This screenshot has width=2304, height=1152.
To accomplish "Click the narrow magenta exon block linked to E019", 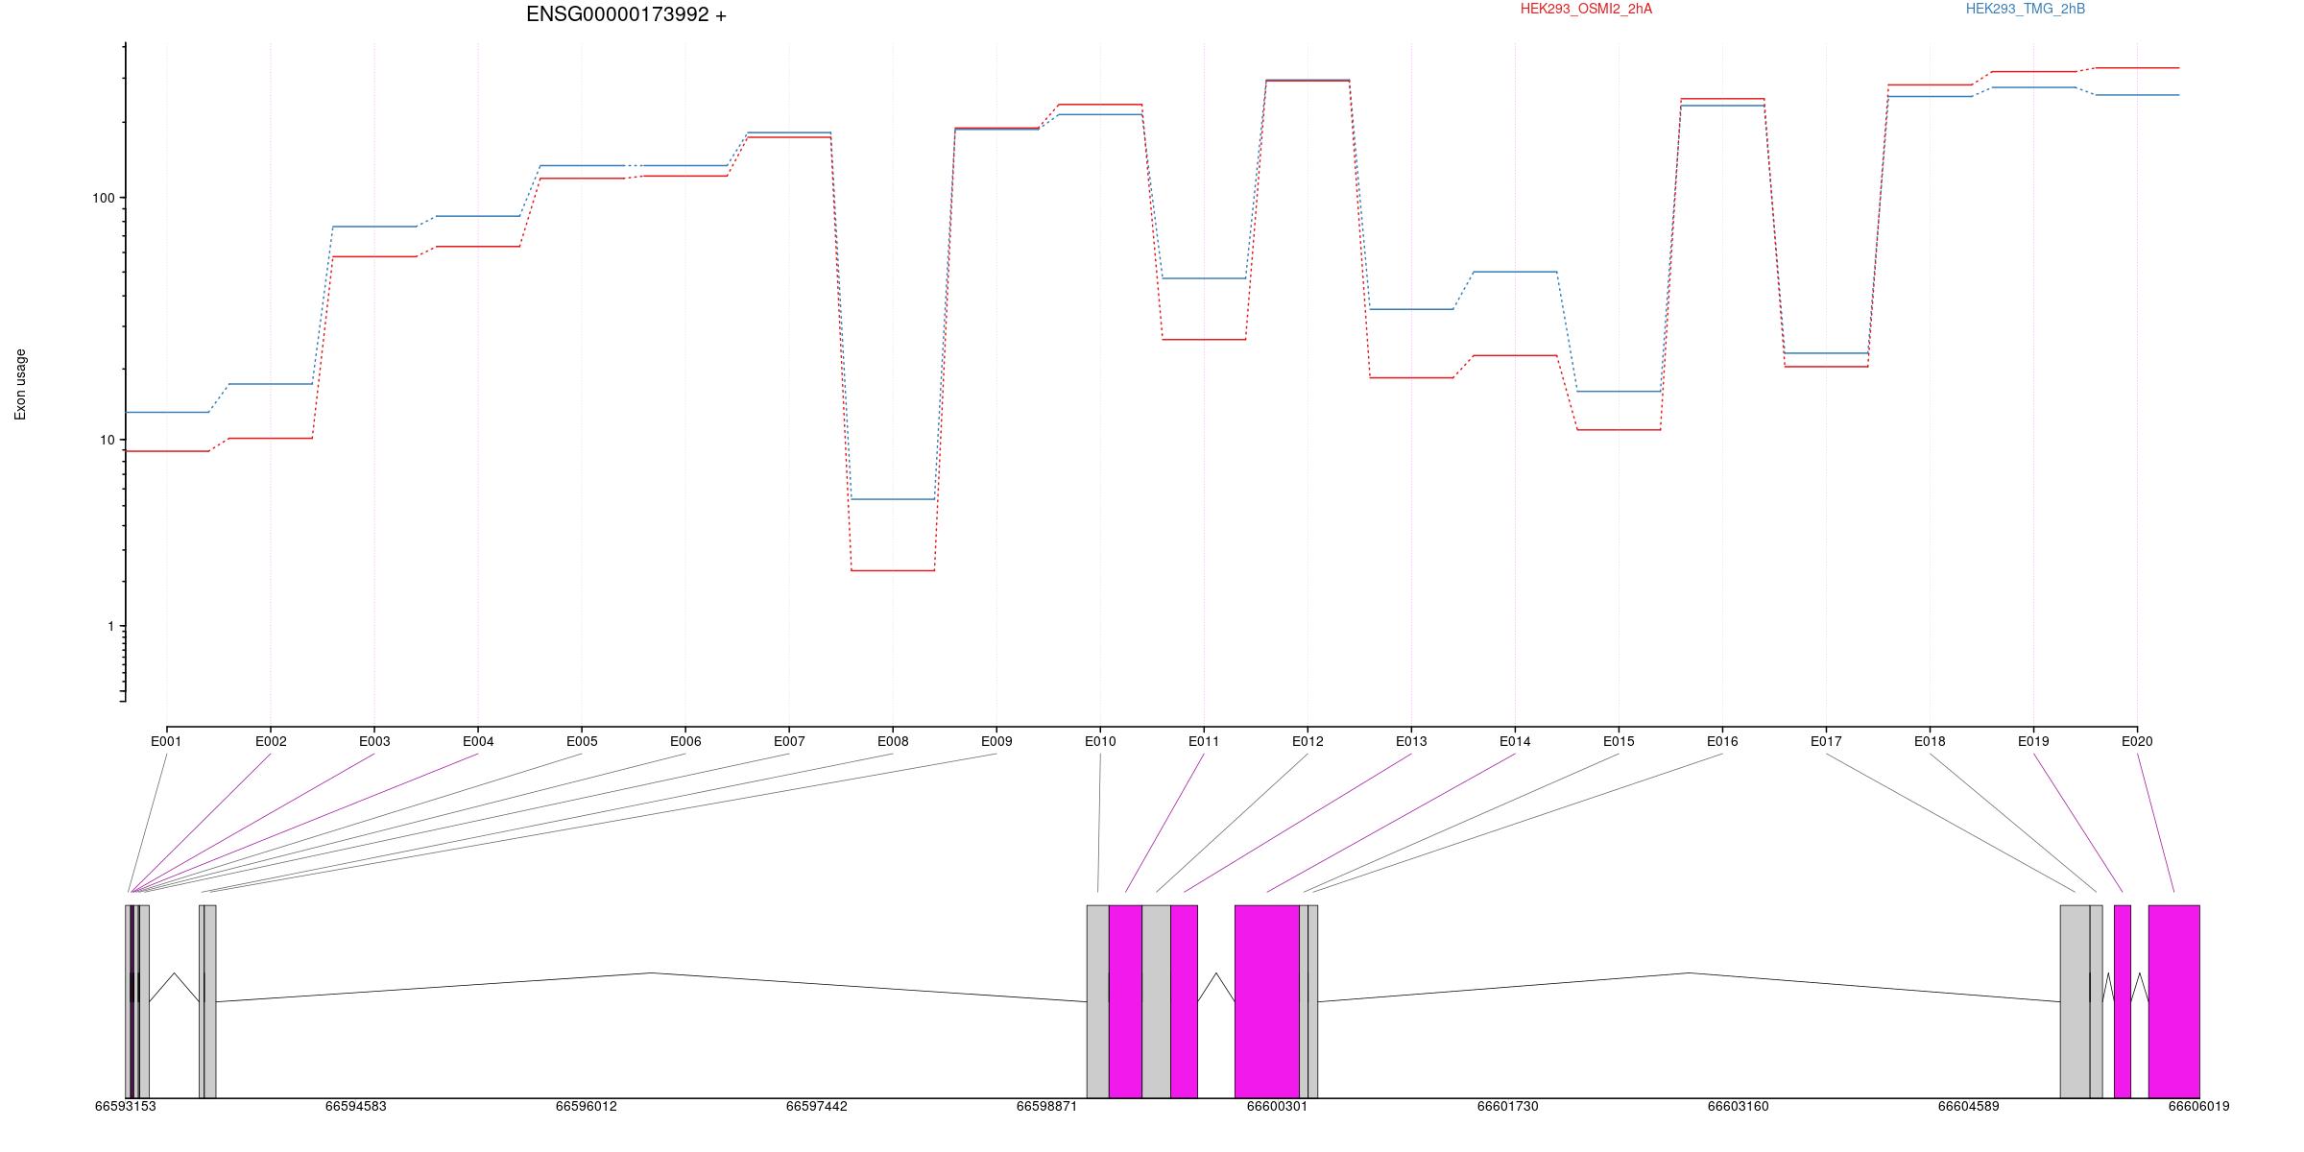I will 2122,1001.
